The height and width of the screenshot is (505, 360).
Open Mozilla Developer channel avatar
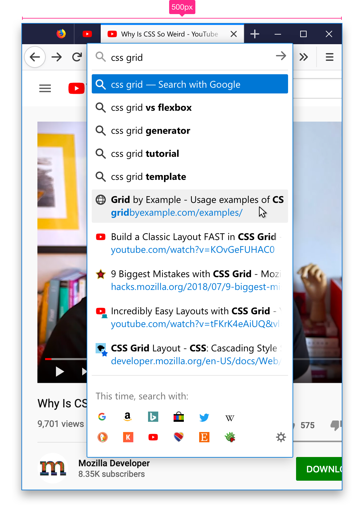click(53, 468)
